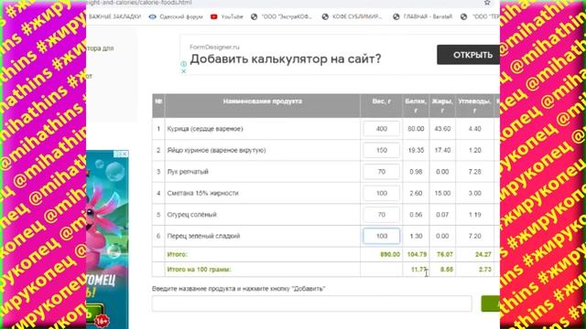
Task: Click the Лук репчатый product name
Action: coord(188,172)
